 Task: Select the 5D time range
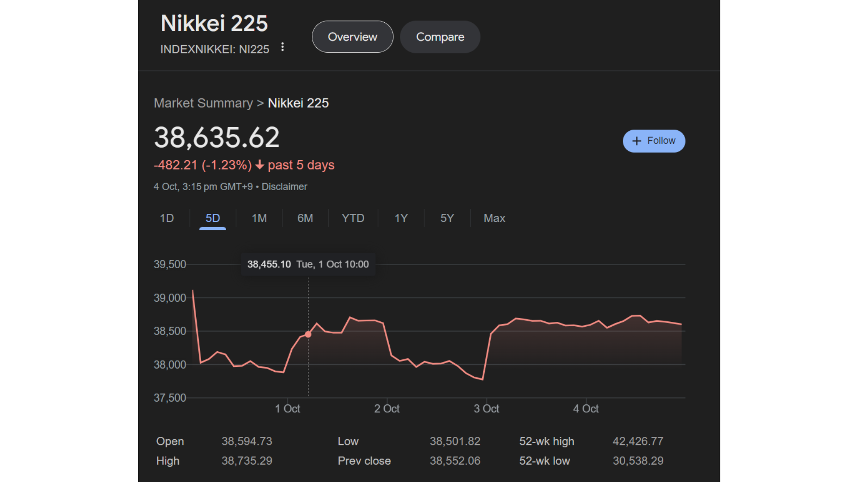(x=213, y=218)
